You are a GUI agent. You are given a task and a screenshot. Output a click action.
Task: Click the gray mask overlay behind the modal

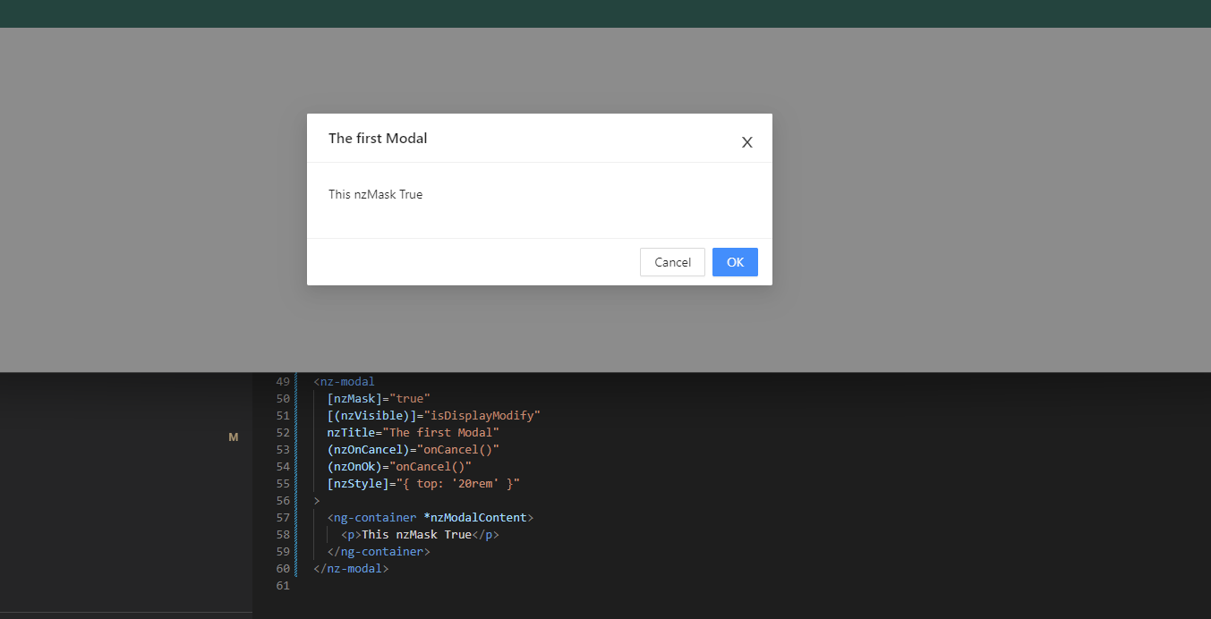(985, 179)
